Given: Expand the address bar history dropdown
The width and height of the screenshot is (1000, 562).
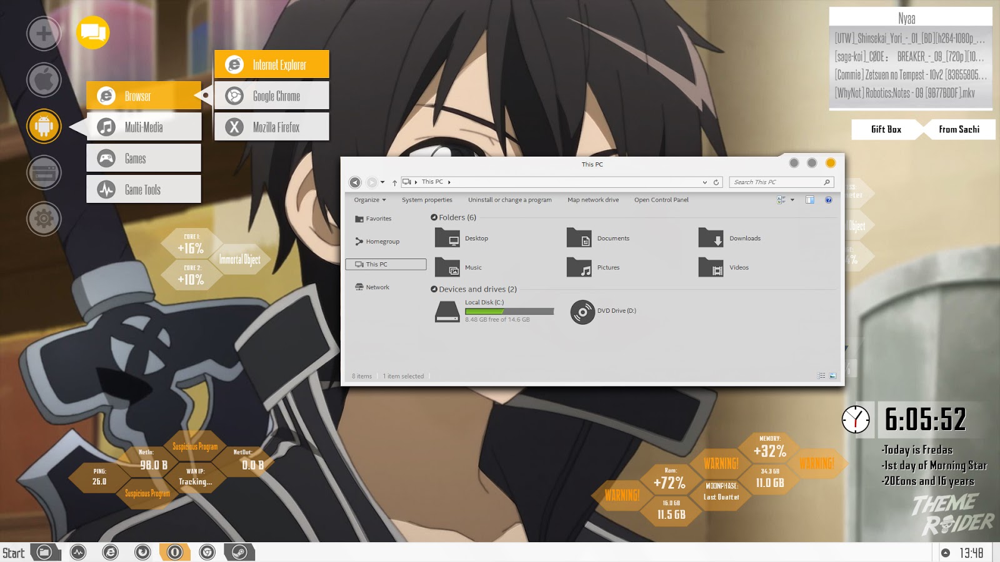Looking at the screenshot, I should (x=704, y=182).
